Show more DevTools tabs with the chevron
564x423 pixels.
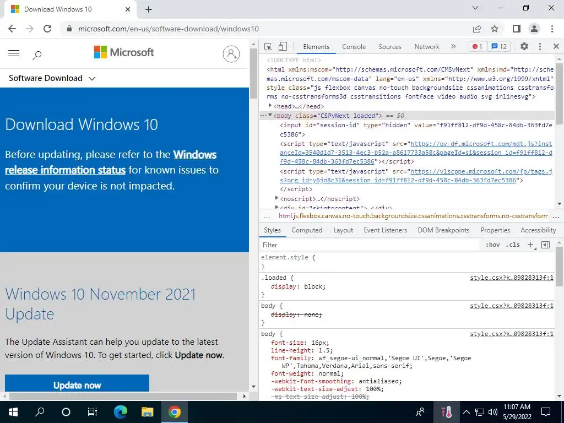coord(453,46)
